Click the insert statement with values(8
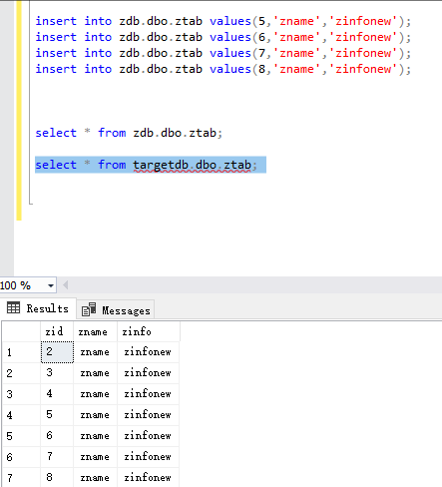The width and height of the screenshot is (442, 487). [223, 69]
